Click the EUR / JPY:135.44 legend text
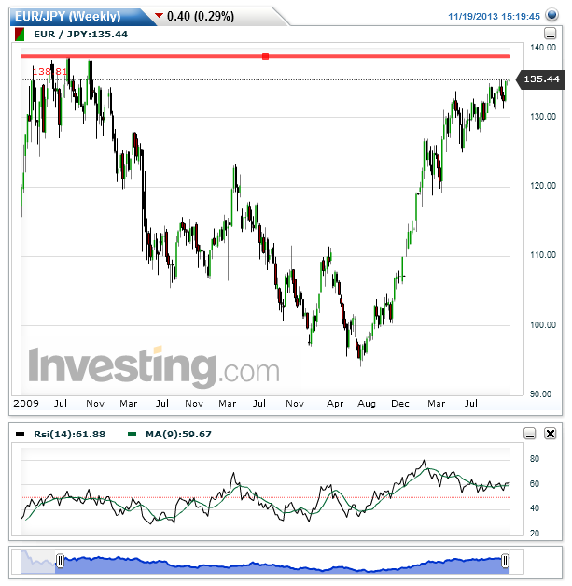Viewport: 572px width, 586px height. pyautogui.click(x=80, y=35)
